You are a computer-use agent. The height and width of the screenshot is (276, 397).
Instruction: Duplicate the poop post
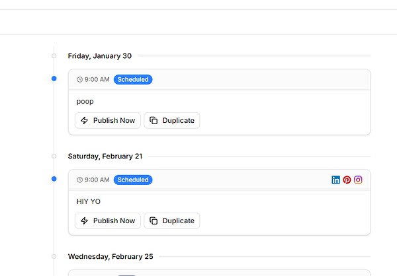(x=172, y=120)
